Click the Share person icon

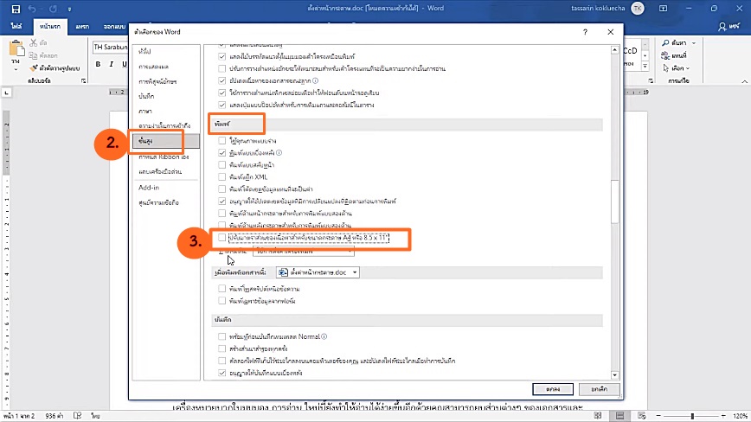click(x=722, y=27)
